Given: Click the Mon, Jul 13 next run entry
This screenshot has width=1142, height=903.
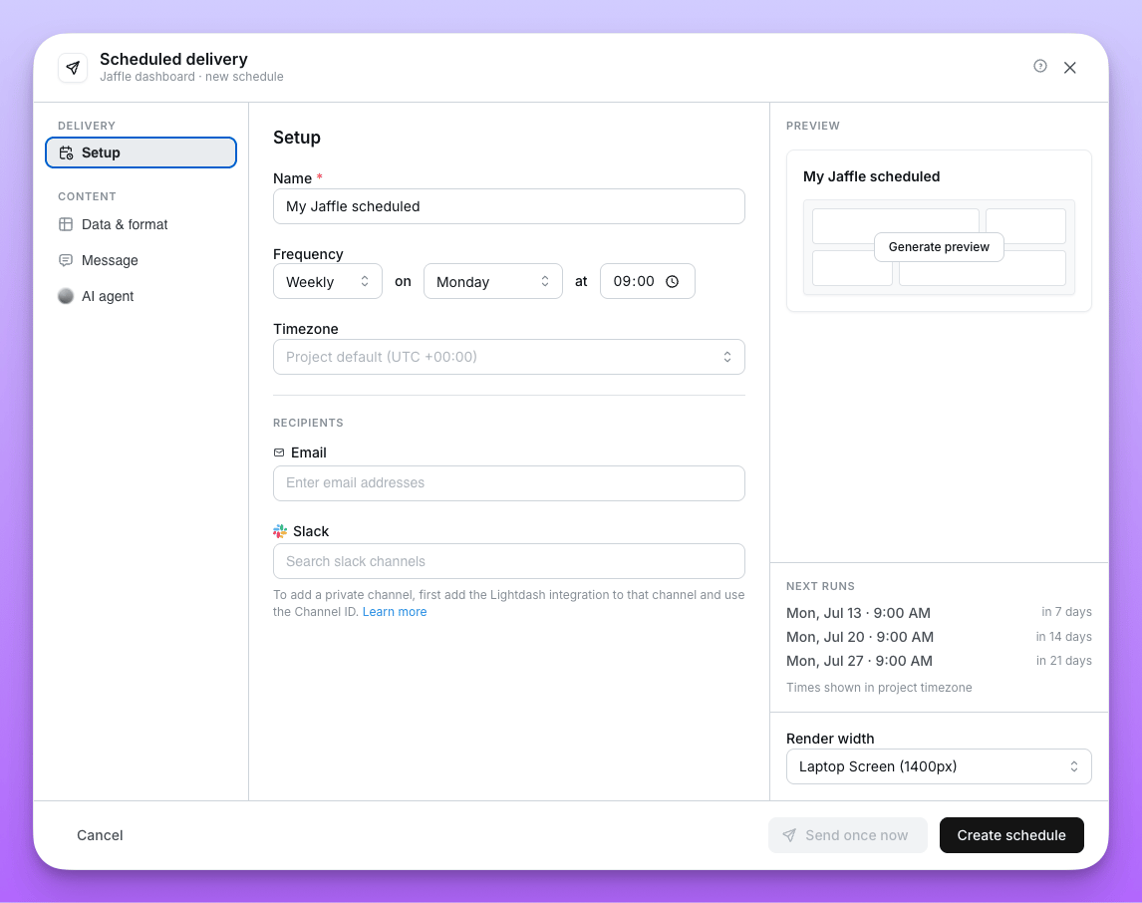Looking at the screenshot, I should tap(859, 613).
